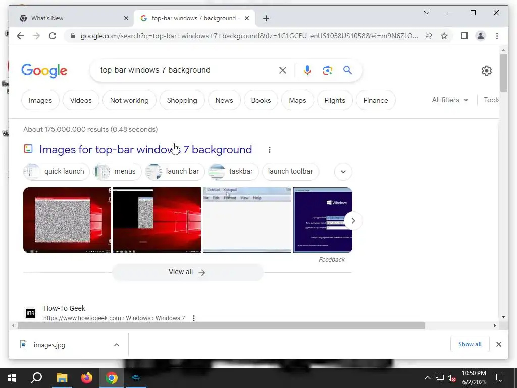
Task: Open Windows taskbar search
Action: (36, 378)
